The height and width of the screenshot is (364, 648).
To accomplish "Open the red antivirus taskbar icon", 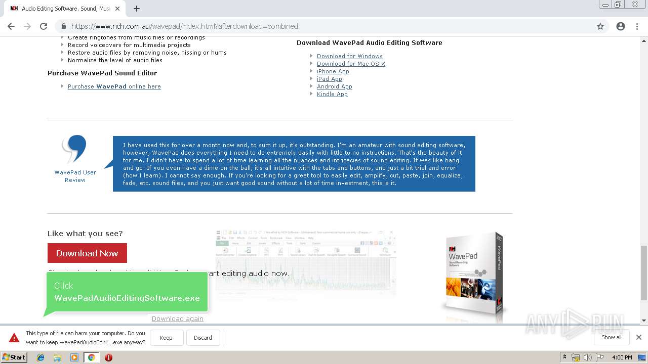I will 108,357.
